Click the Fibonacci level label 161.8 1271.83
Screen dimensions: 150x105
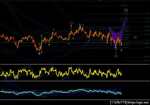[x=124, y=13]
